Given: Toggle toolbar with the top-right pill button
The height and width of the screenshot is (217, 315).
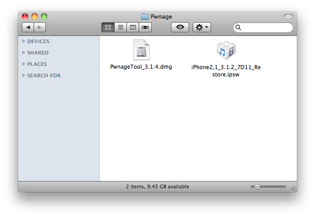Looking at the screenshot, I should [289, 16].
